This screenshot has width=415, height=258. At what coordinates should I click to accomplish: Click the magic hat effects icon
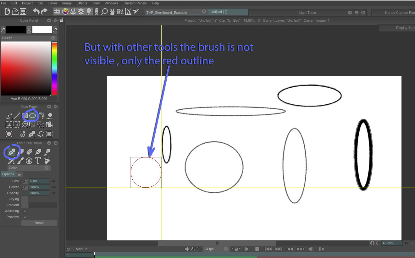tap(113, 12)
